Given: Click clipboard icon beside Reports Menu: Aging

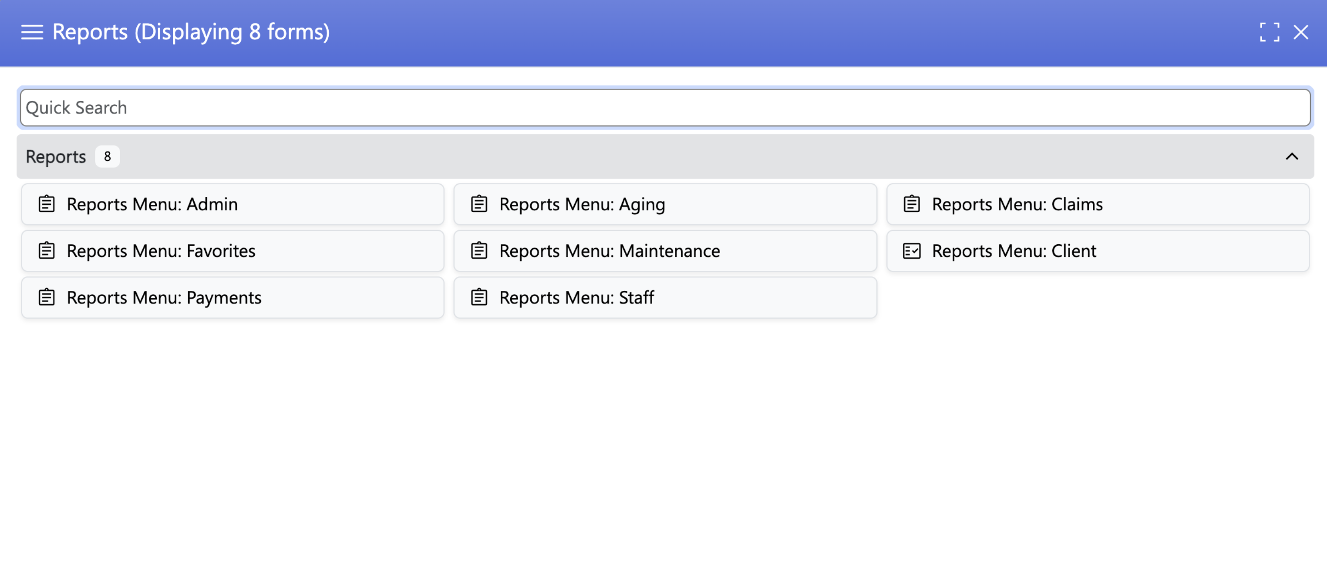Looking at the screenshot, I should pos(479,204).
